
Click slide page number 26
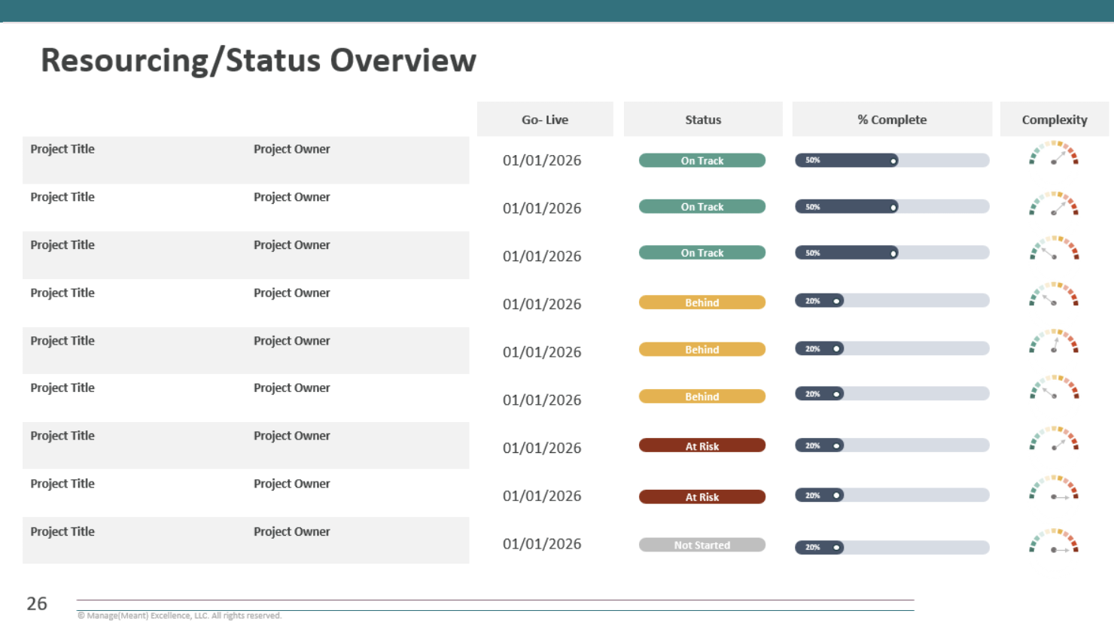pos(37,603)
